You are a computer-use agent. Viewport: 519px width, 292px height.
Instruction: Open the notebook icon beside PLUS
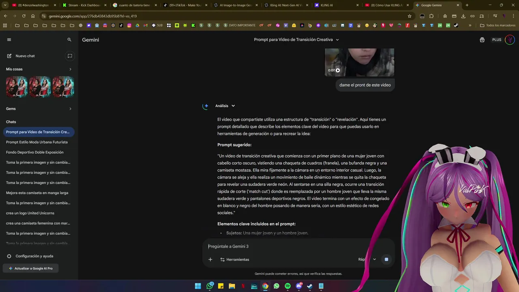(482, 40)
